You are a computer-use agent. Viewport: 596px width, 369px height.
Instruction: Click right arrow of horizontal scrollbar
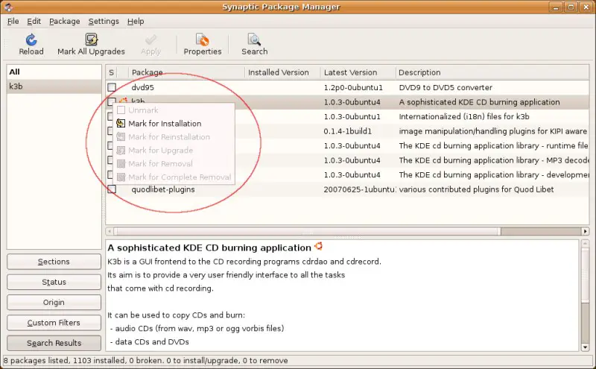pos(586,231)
